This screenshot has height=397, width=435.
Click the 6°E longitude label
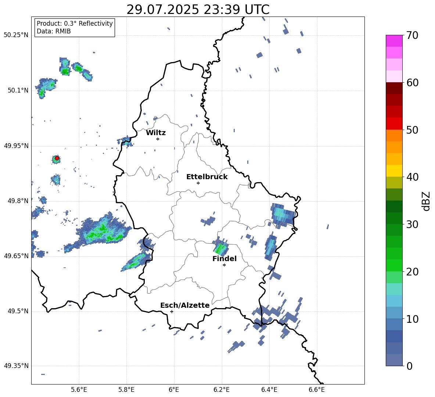(174, 390)
